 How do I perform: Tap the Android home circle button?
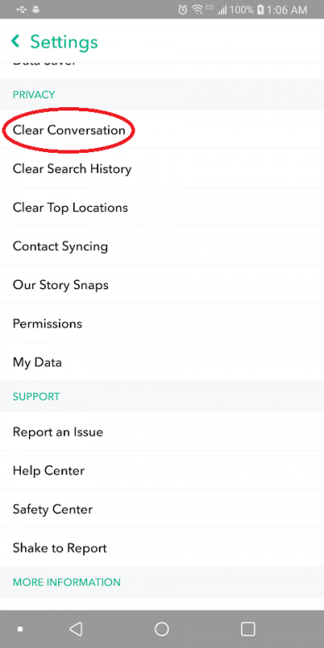click(x=162, y=629)
